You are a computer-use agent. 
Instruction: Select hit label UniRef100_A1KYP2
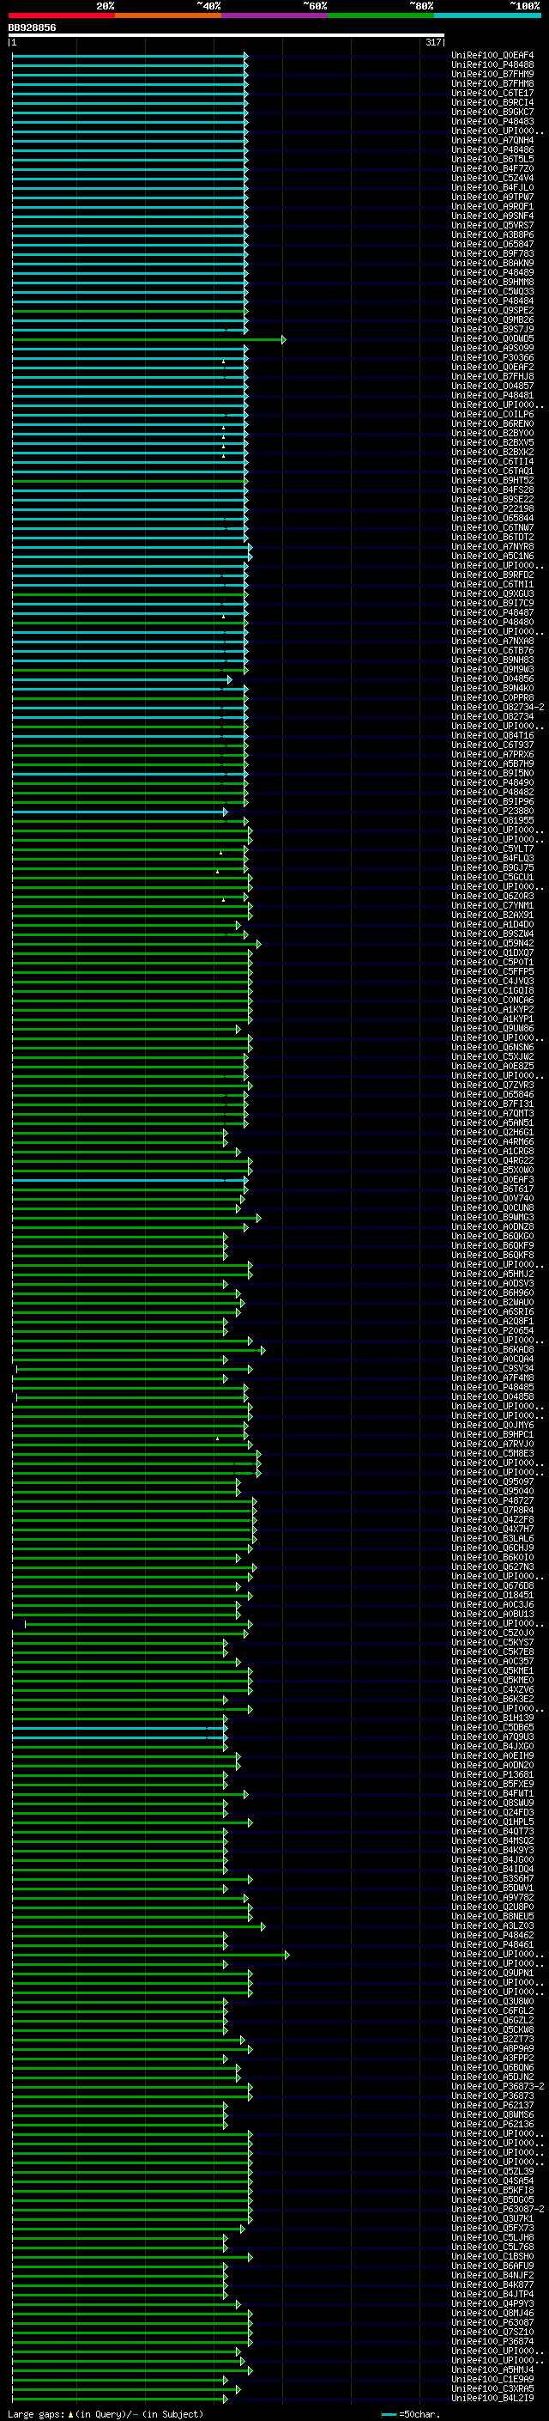(492, 1010)
